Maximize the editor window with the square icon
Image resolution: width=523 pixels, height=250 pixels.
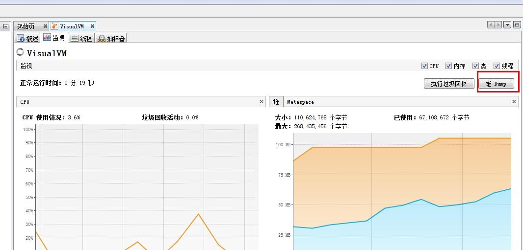click(x=517, y=25)
